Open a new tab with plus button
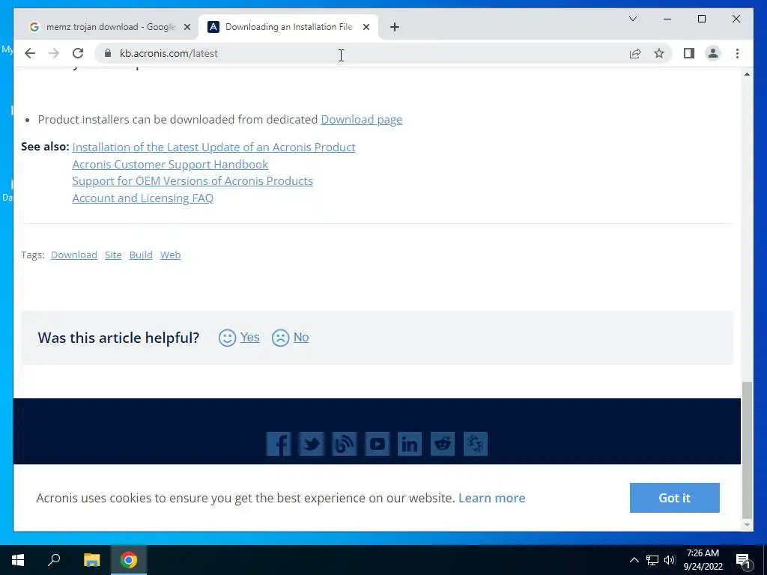767x575 pixels. [x=395, y=27]
